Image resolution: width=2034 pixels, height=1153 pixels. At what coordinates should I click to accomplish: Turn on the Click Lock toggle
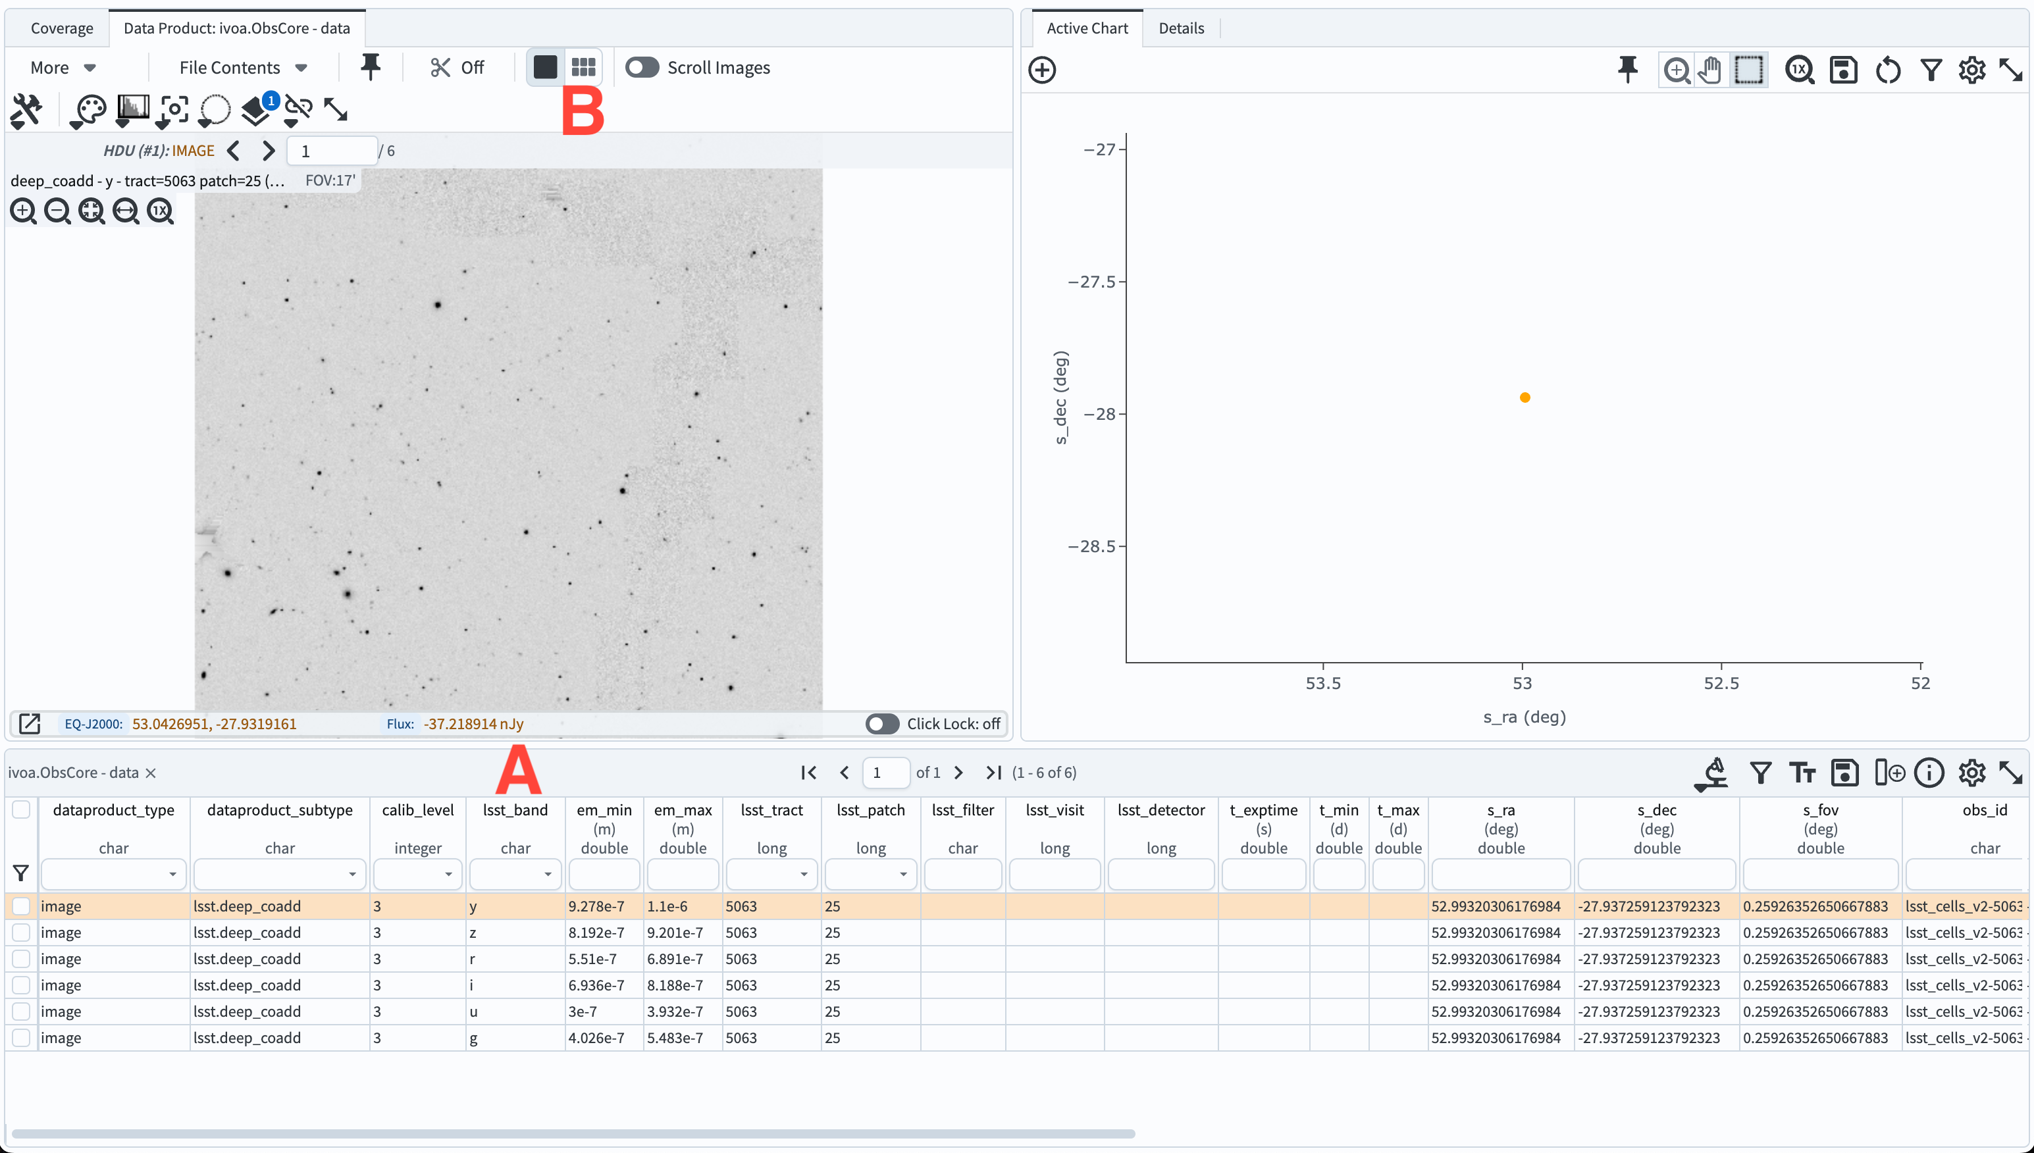click(882, 724)
